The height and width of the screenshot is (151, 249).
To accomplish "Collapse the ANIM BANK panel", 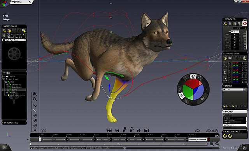I will [x=3, y=26].
